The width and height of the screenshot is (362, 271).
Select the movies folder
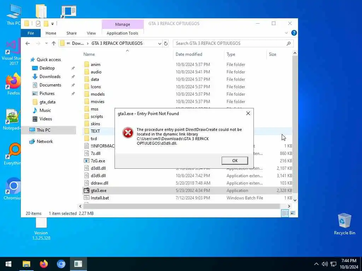(x=98, y=102)
